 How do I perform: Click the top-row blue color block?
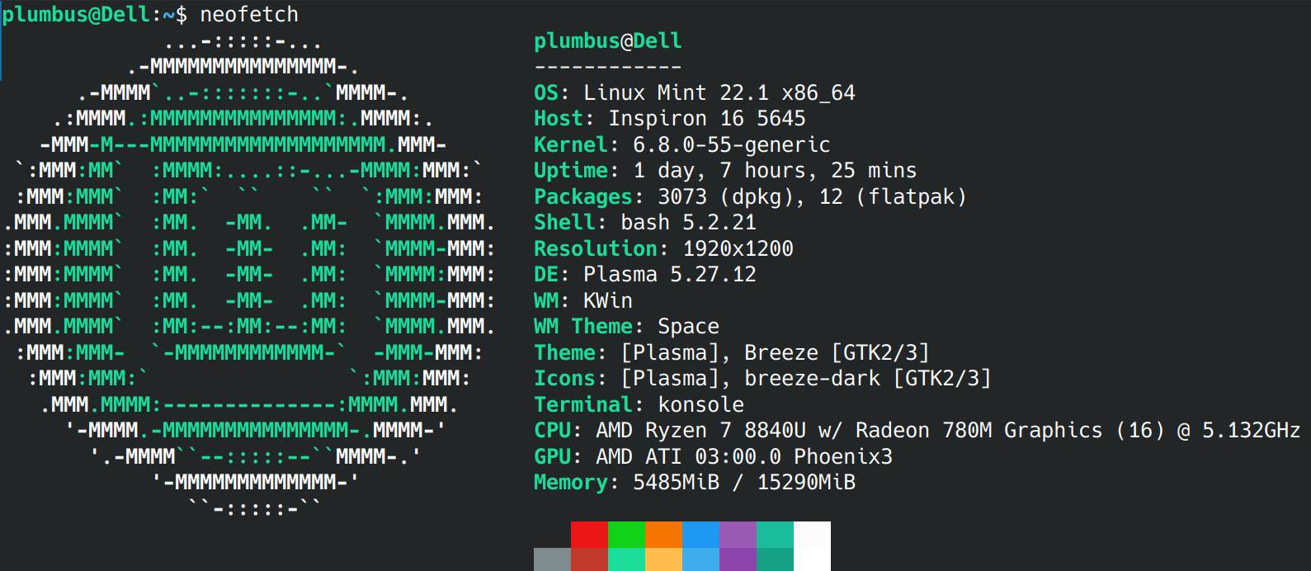click(700, 534)
